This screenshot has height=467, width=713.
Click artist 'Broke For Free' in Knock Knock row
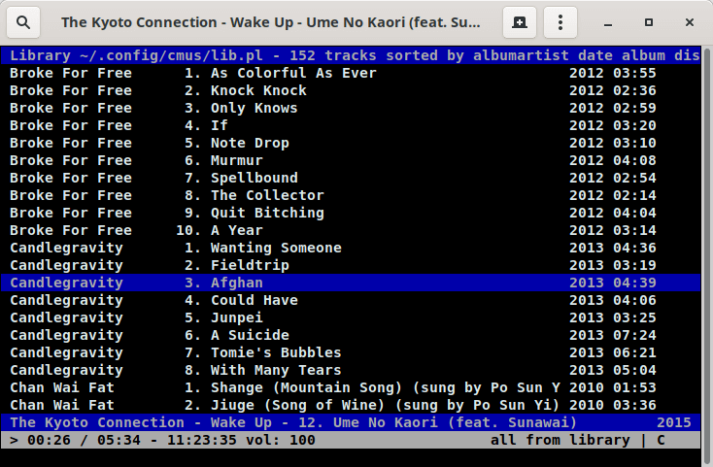71,90
